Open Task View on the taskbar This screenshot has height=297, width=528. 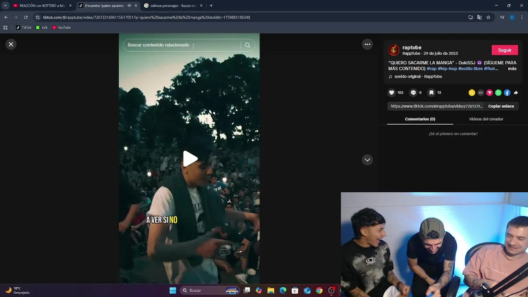pos(247,290)
